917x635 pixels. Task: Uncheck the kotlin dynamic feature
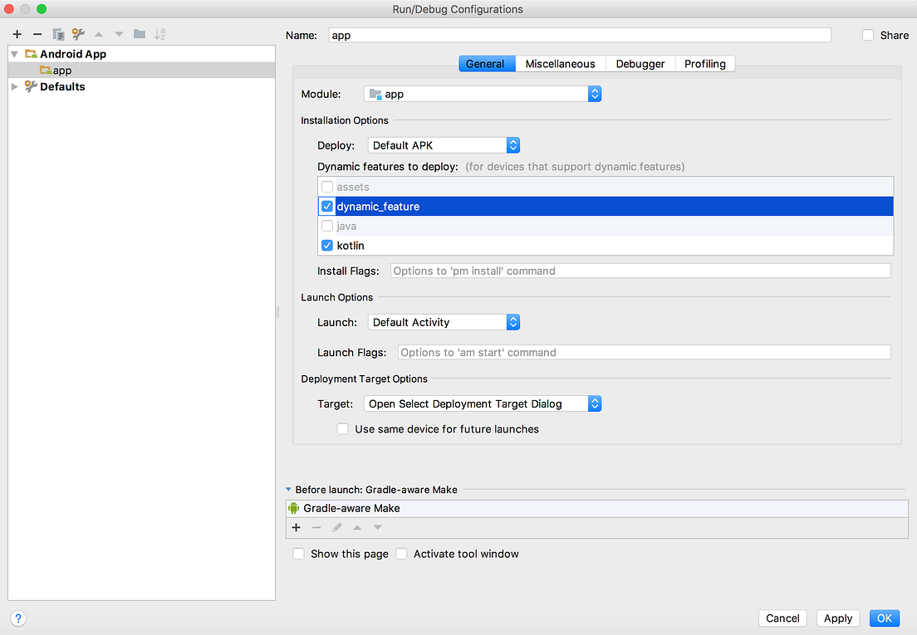[x=327, y=246]
